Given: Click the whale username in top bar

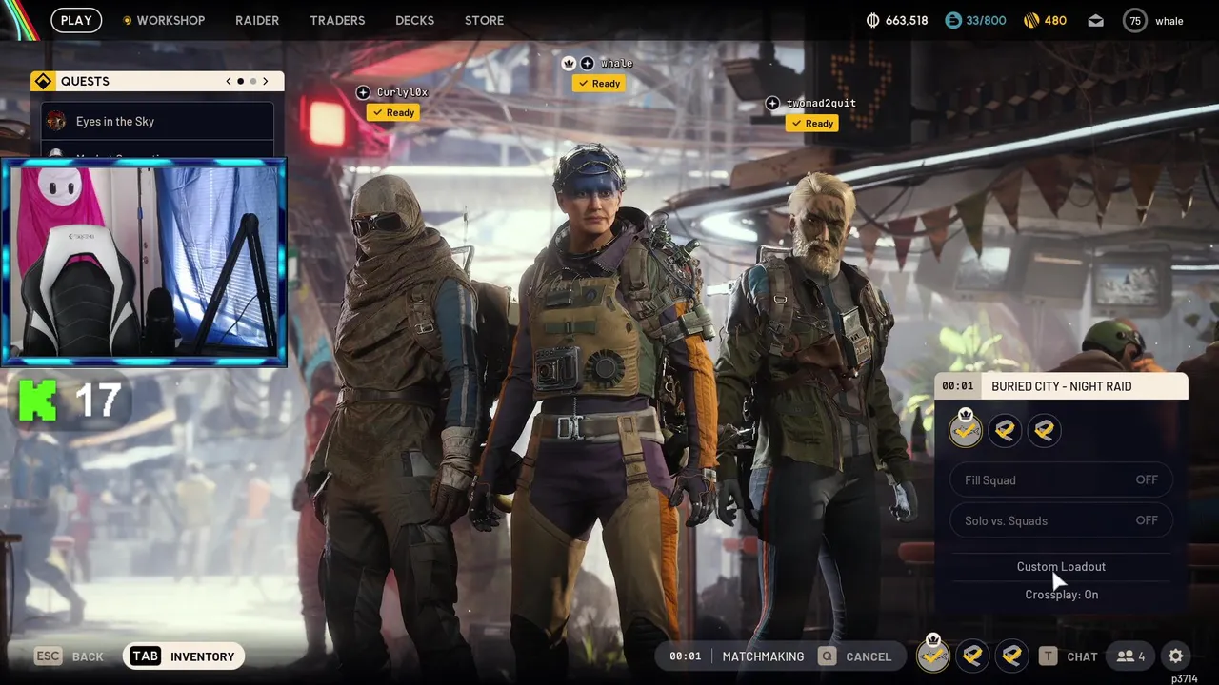Looking at the screenshot, I should tap(1169, 21).
